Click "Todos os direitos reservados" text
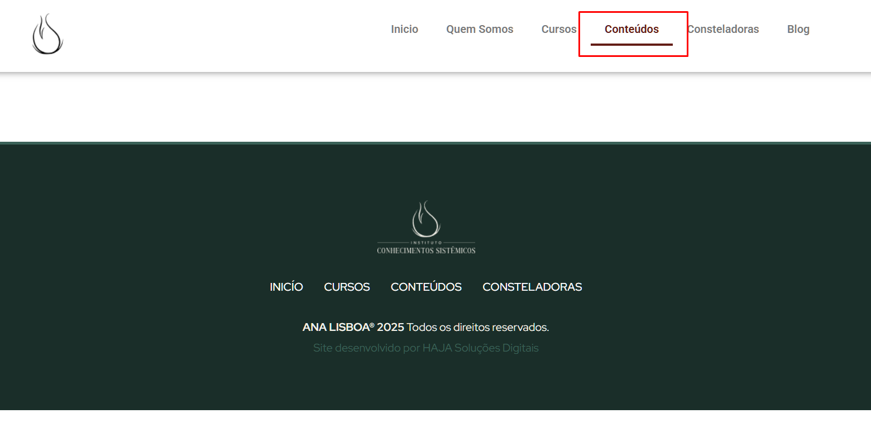The height and width of the screenshot is (423, 871). (478, 328)
